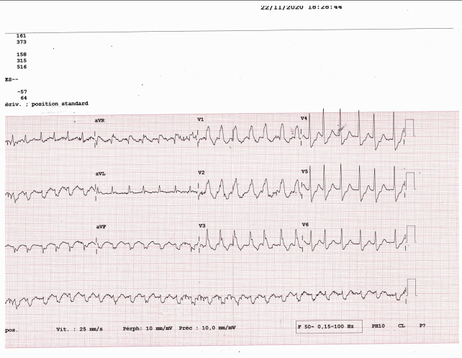Click the value 158
The image size is (462, 358).
coord(22,54)
